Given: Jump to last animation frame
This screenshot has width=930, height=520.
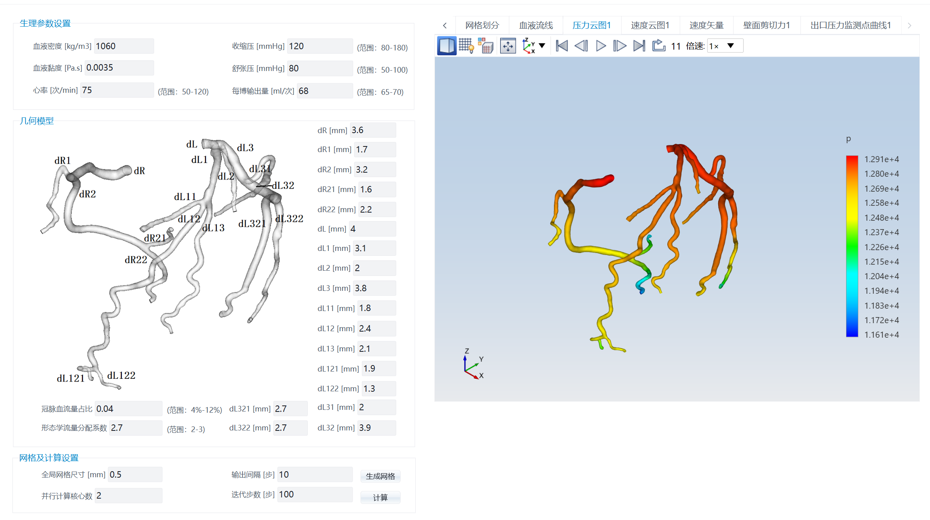Looking at the screenshot, I should [639, 46].
